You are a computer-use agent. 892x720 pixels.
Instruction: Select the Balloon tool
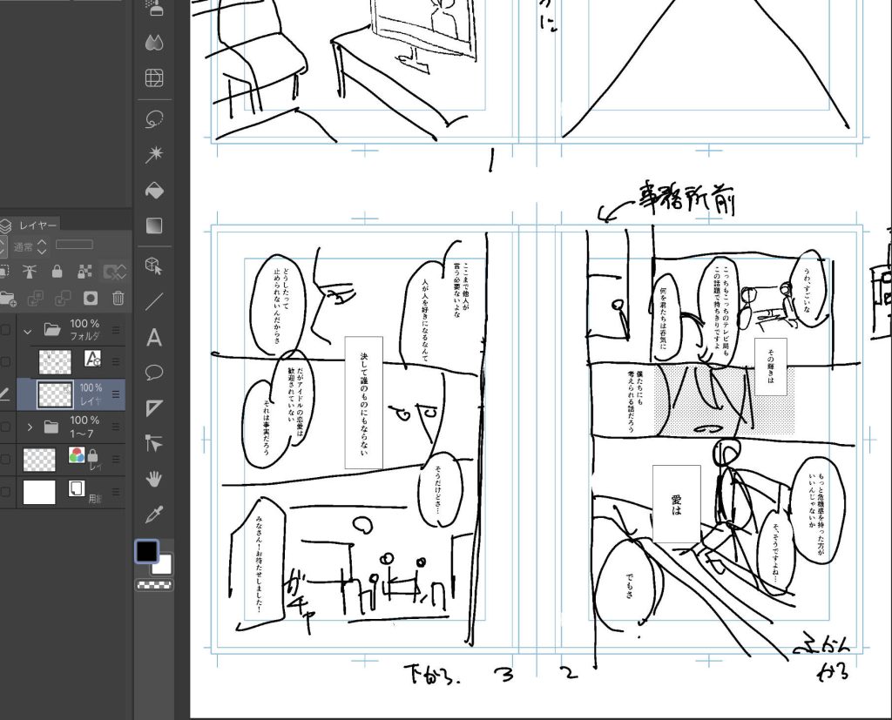point(154,373)
